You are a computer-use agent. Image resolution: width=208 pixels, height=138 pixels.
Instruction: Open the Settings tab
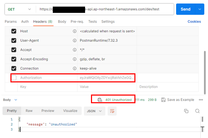[108, 22]
